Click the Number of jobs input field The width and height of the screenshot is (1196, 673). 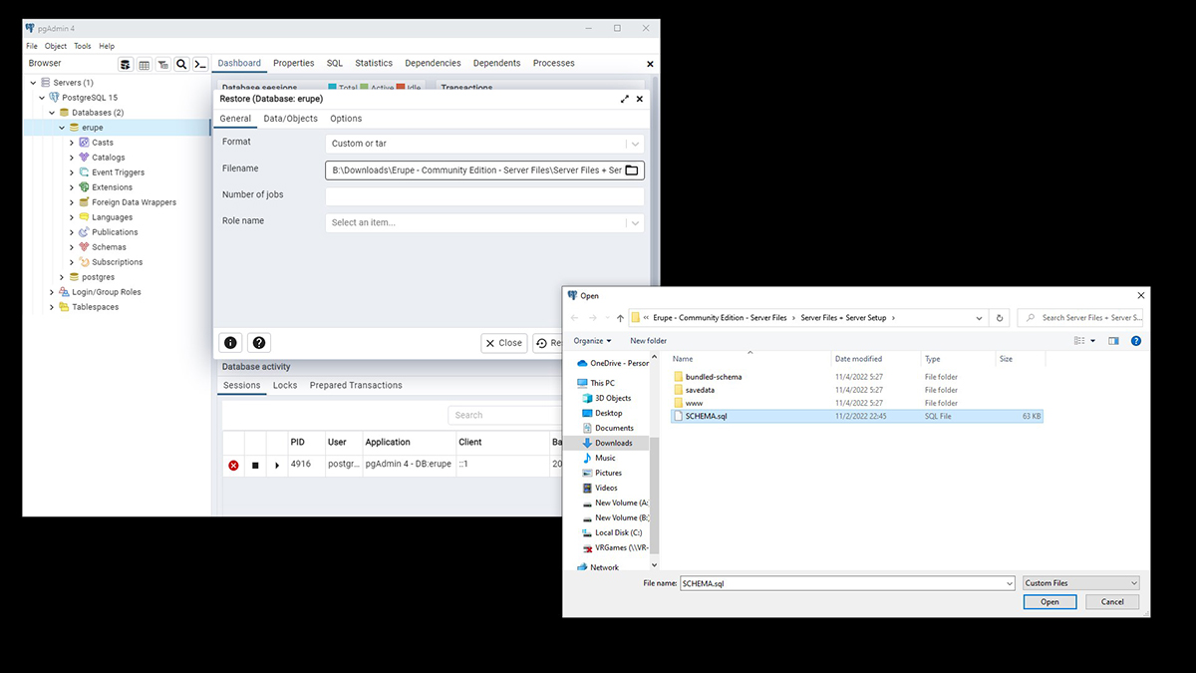pos(484,196)
